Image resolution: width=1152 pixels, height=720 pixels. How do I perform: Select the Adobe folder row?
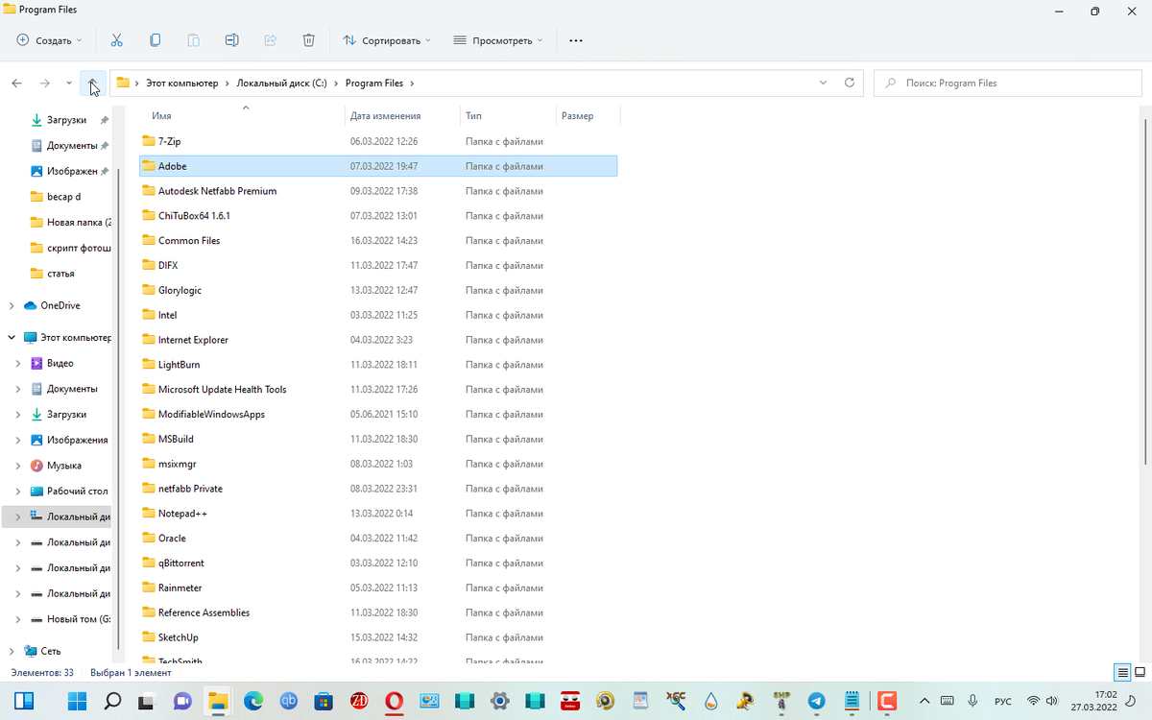pos(378,166)
